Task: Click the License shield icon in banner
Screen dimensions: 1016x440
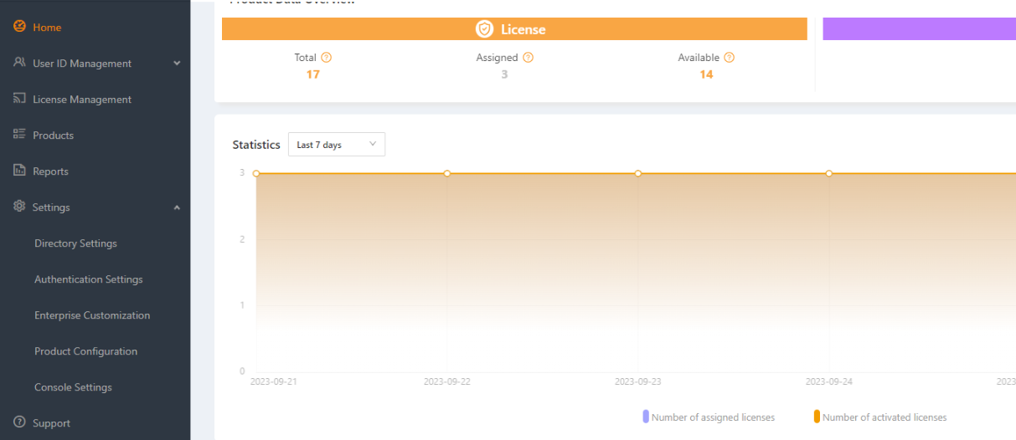Action: [x=485, y=29]
